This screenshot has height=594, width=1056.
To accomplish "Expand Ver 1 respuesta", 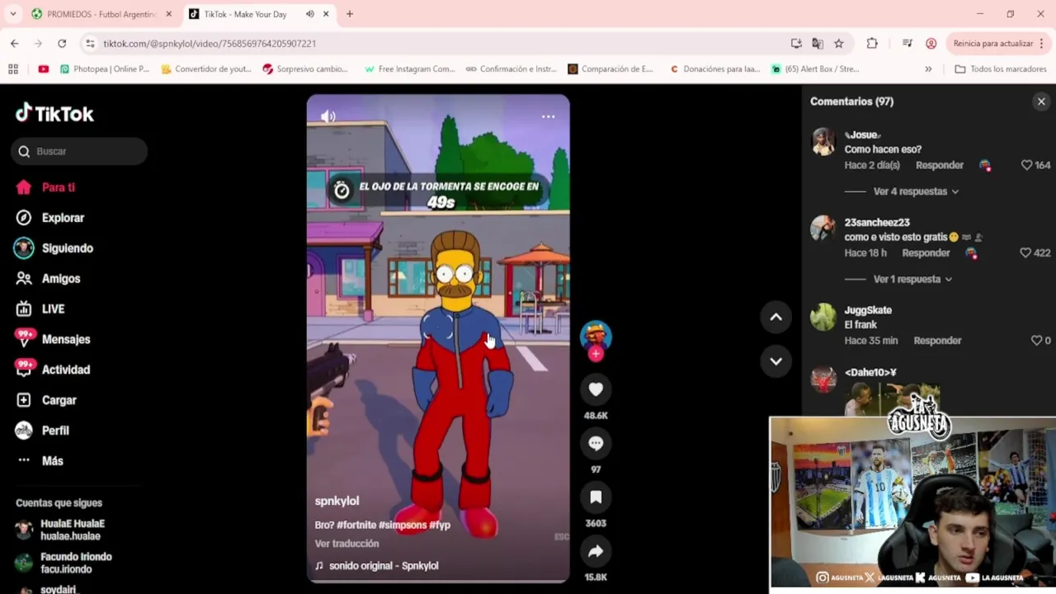I will pos(912,280).
